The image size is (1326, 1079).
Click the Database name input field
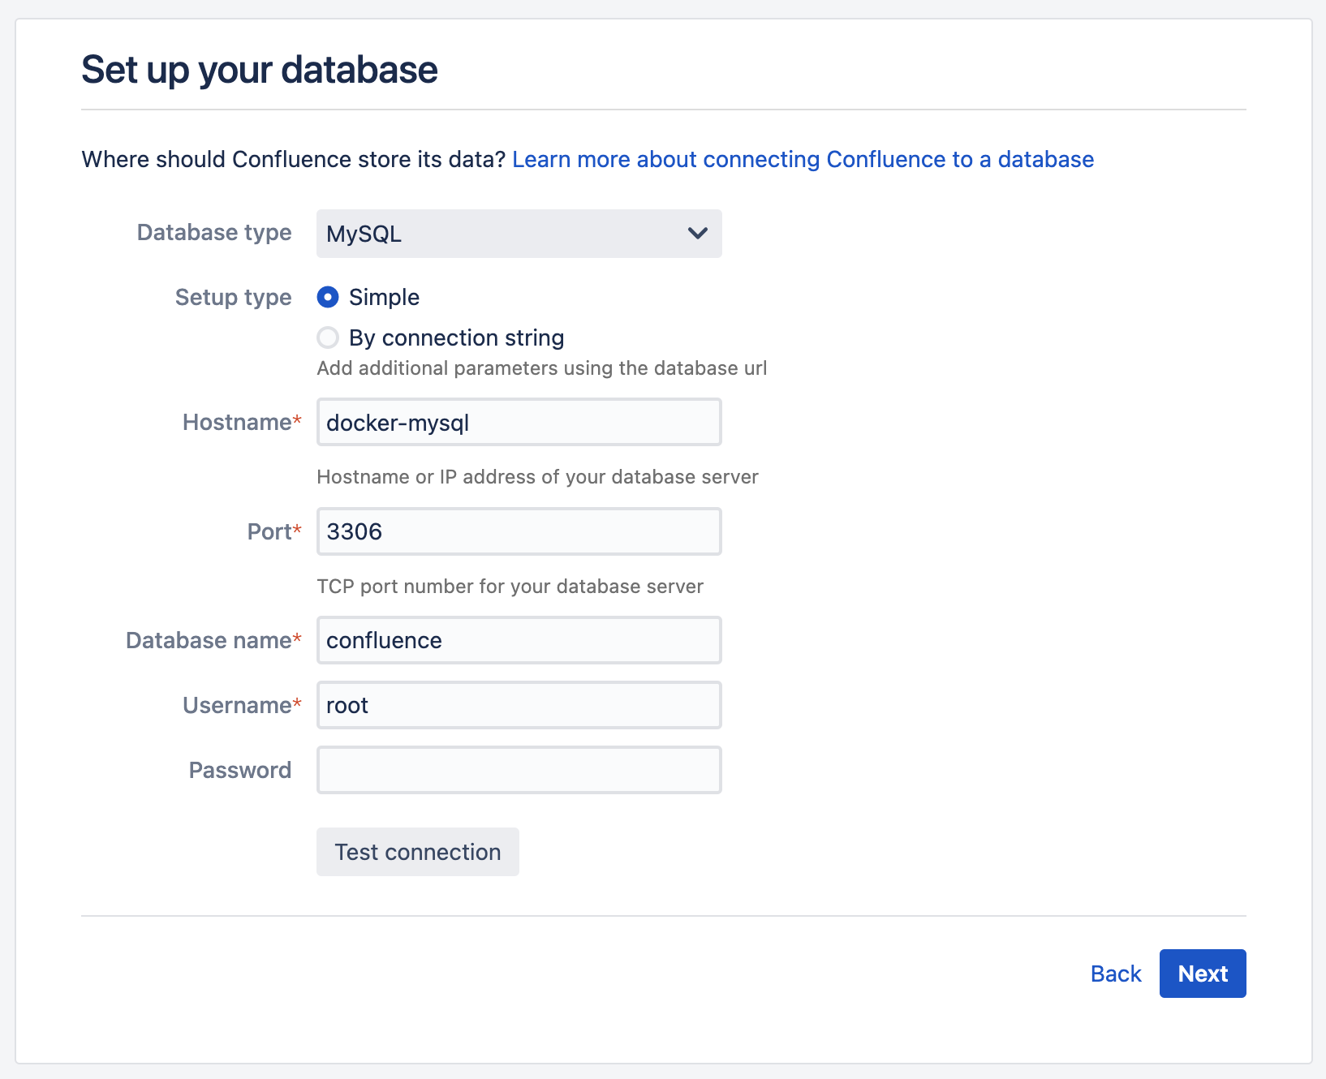[519, 640]
